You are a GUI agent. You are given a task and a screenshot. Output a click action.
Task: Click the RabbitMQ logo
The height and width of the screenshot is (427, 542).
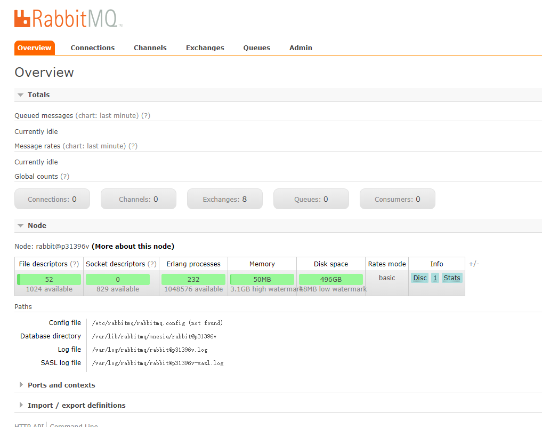coord(68,18)
